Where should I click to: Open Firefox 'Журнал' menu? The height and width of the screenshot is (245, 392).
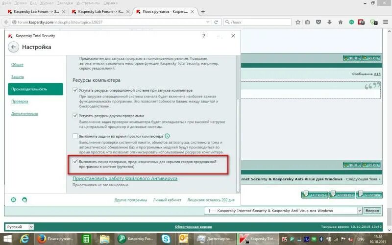click(x=47, y=3)
